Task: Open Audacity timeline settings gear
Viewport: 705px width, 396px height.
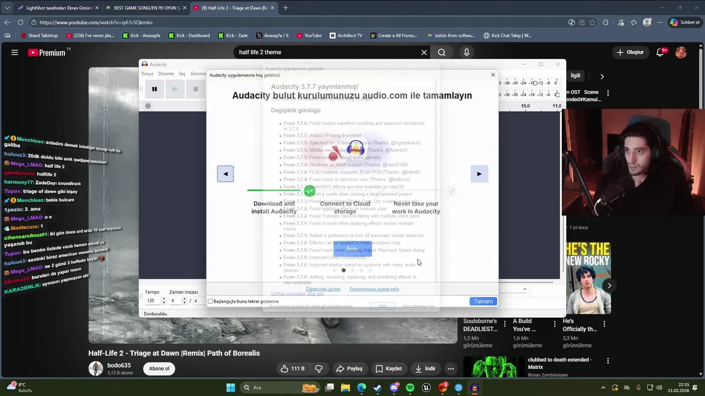Action: pos(148,106)
